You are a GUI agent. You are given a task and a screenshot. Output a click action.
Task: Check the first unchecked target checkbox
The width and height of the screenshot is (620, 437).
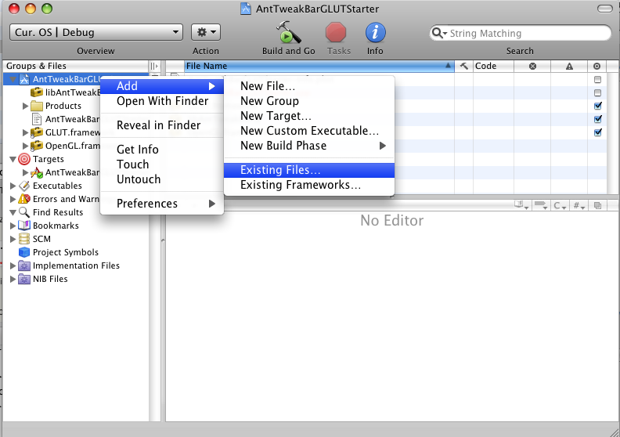click(x=598, y=80)
